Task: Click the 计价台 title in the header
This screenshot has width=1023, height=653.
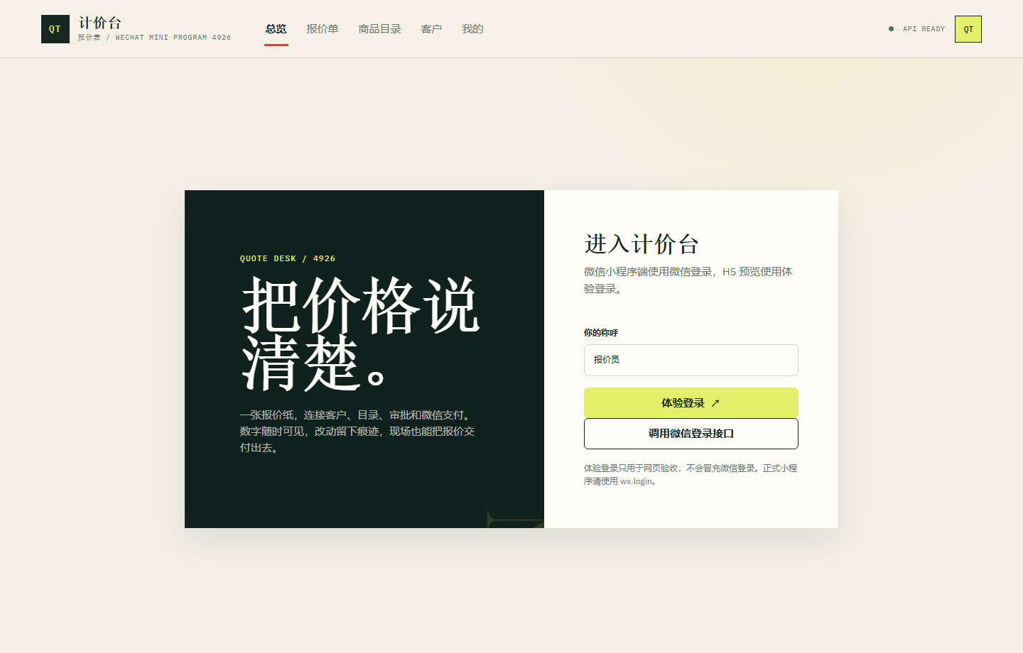Action: 100,23
